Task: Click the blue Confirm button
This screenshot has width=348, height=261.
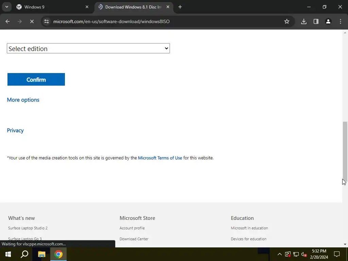Action: [x=36, y=79]
